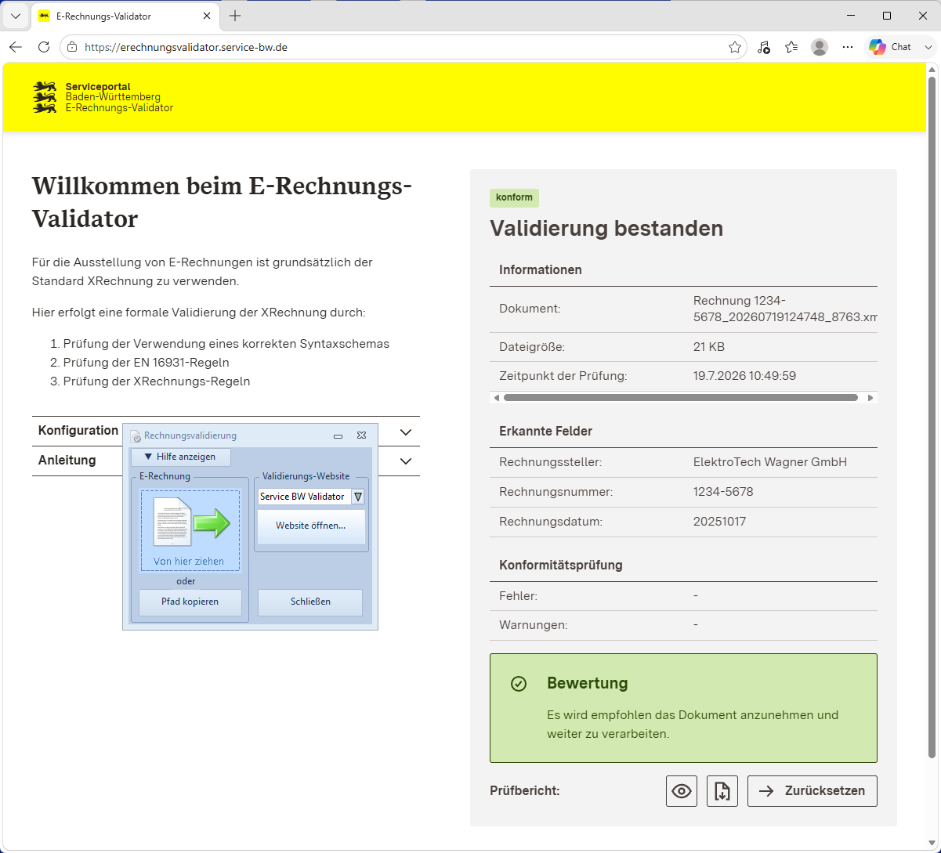Screen dimensions: 941x853
Task: Click the Informationen horizontal scrollbar
Action: coord(681,398)
